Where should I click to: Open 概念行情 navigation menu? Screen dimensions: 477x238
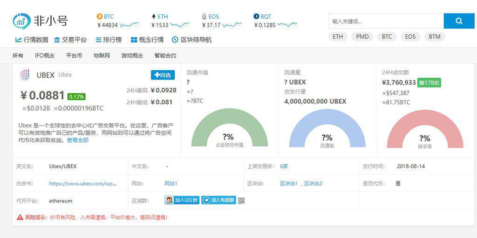pos(147,40)
